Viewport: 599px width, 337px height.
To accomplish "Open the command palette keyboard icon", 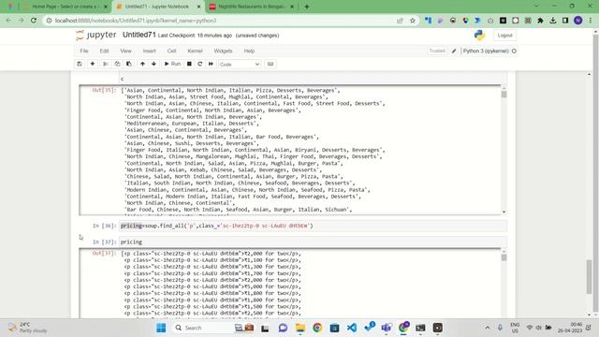I will click(x=270, y=64).
